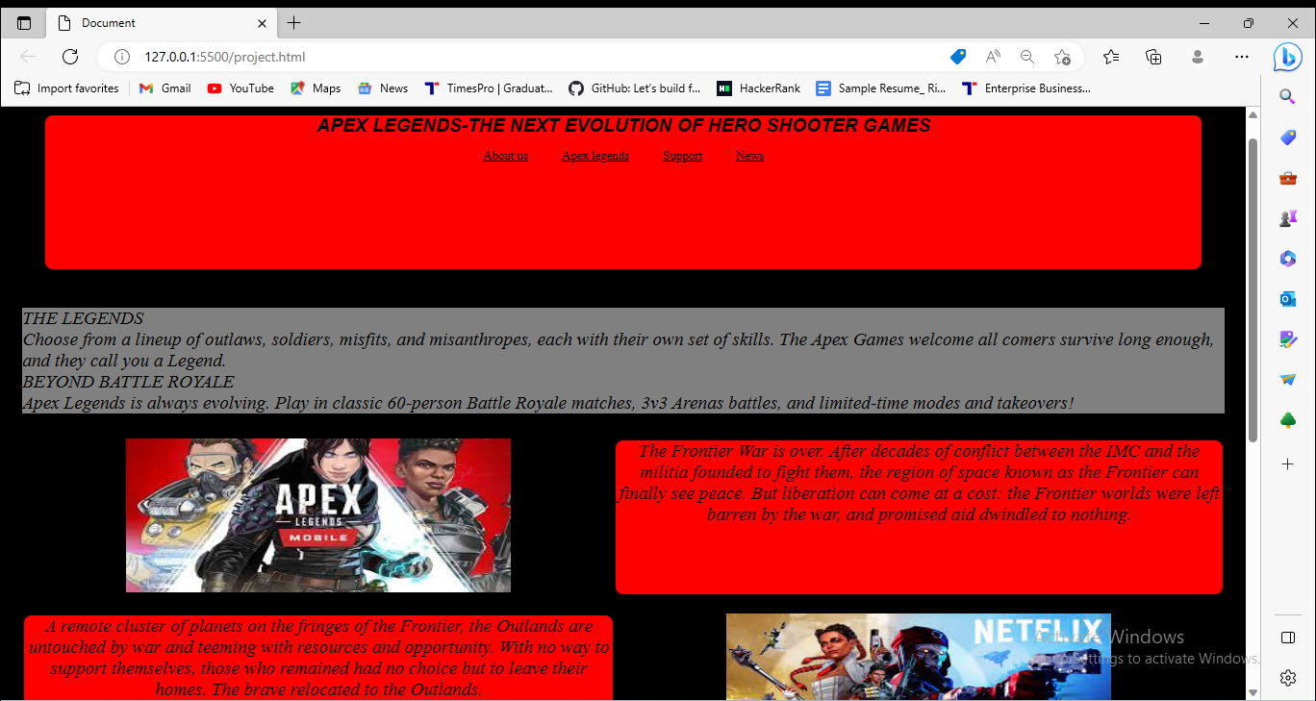Open Gmail from the favorites bar

164,88
